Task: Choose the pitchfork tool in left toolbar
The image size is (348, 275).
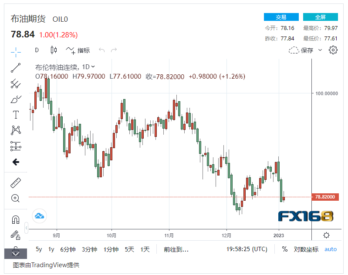Action: point(16,83)
